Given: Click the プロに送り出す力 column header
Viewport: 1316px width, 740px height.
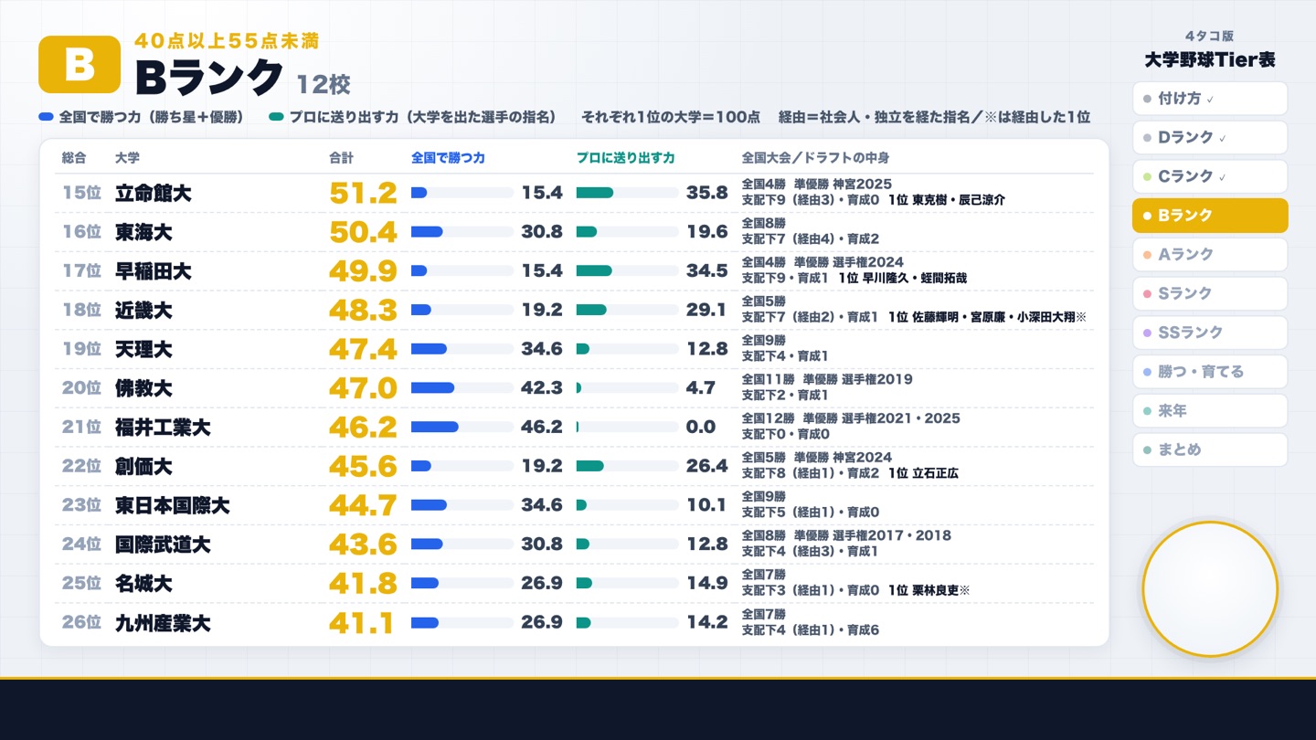Looking at the screenshot, I should coord(625,158).
